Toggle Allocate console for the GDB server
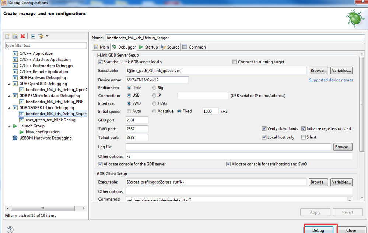This screenshot has height=233, width=368. click(100, 164)
